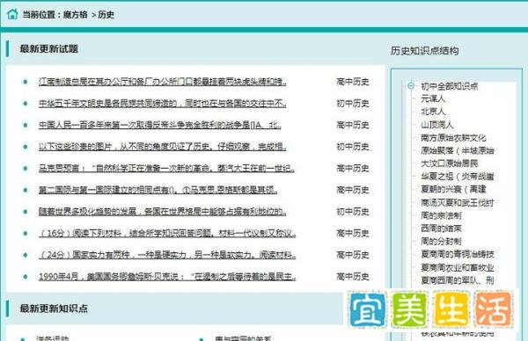Click 高中历史 label in the （24分） row
Viewport: 528px width, 341px height.
pos(353,255)
